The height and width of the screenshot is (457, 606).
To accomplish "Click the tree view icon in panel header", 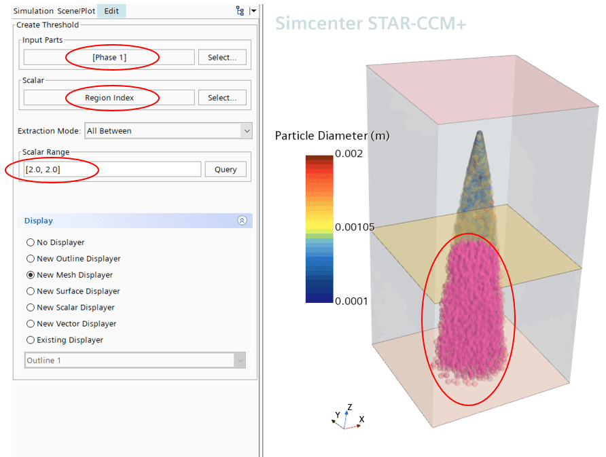I will [x=240, y=11].
